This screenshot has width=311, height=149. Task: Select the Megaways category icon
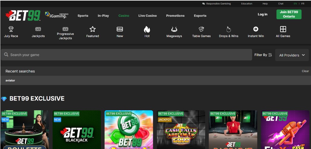(x=174, y=29)
